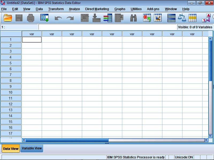Open the Data menu
214x160 pixels.
coord(39,9)
